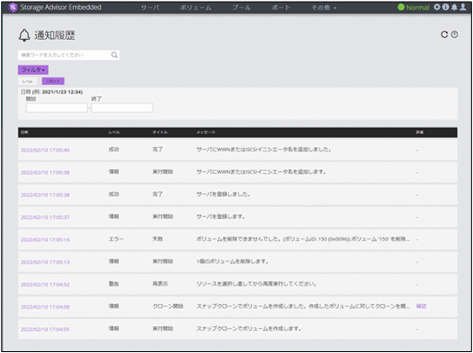Select the レベル filter tab
This screenshot has height=353, width=473.
pos(28,81)
